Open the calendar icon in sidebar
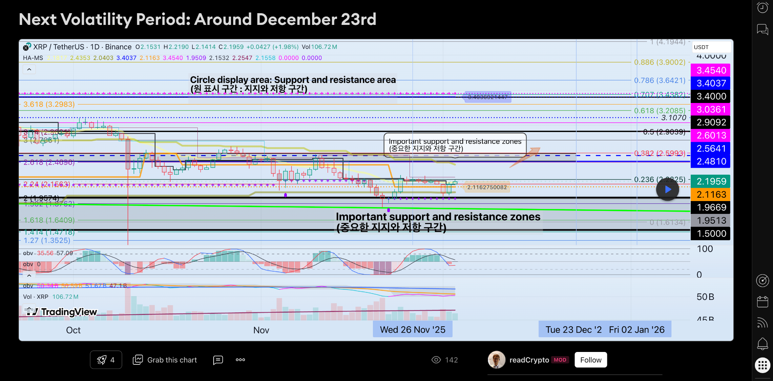 click(762, 302)
